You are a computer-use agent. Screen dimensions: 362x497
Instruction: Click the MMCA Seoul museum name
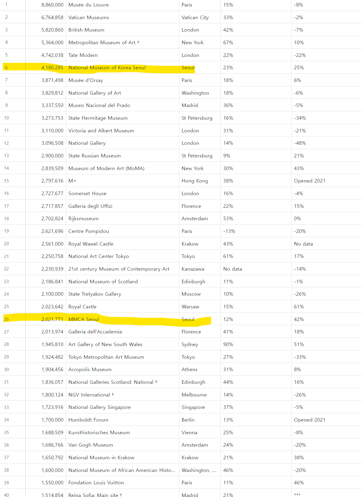pyautogui.click(x=84, y=319)
